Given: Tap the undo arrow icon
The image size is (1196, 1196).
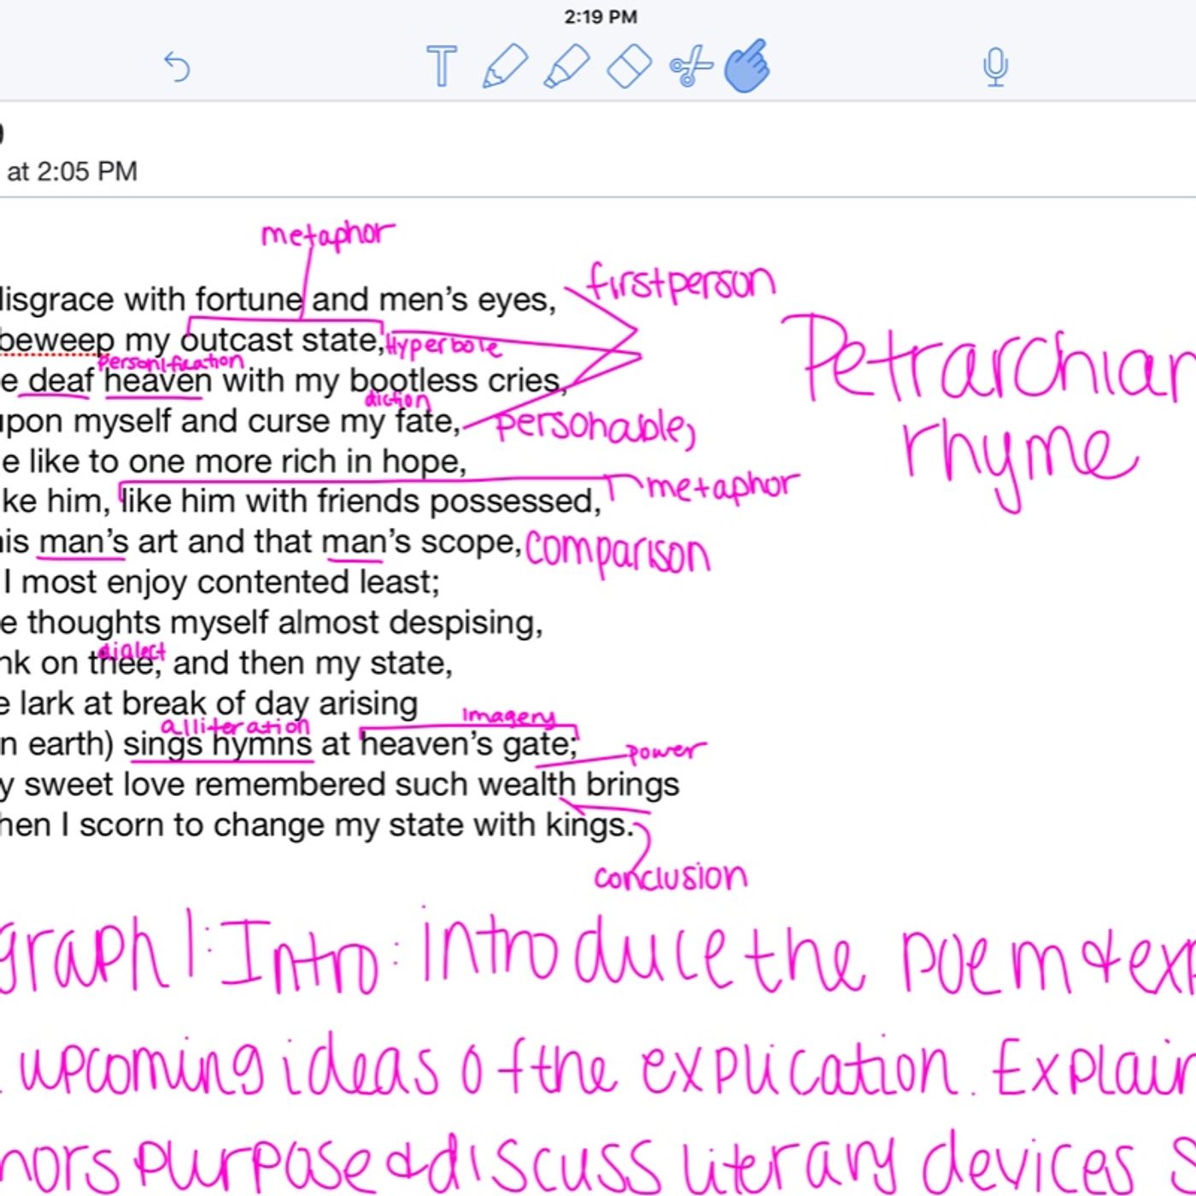Looking at the screenshot, I should point(176,66).
